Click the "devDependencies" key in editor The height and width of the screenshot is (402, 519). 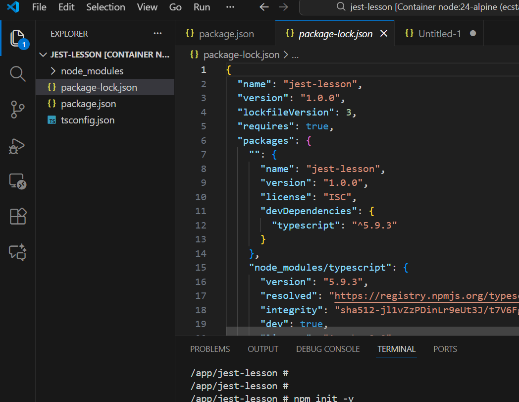click(x=309, y=211)
